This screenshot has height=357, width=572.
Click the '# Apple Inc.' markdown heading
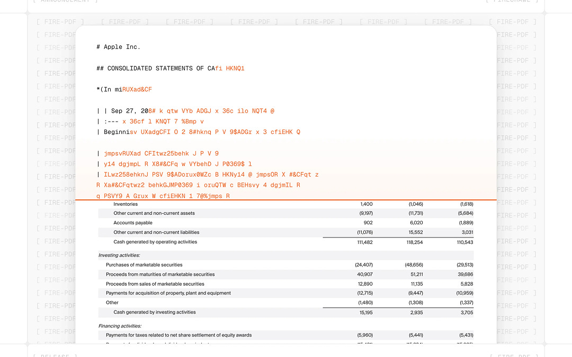pyautogui.click(x=118, y=47)
